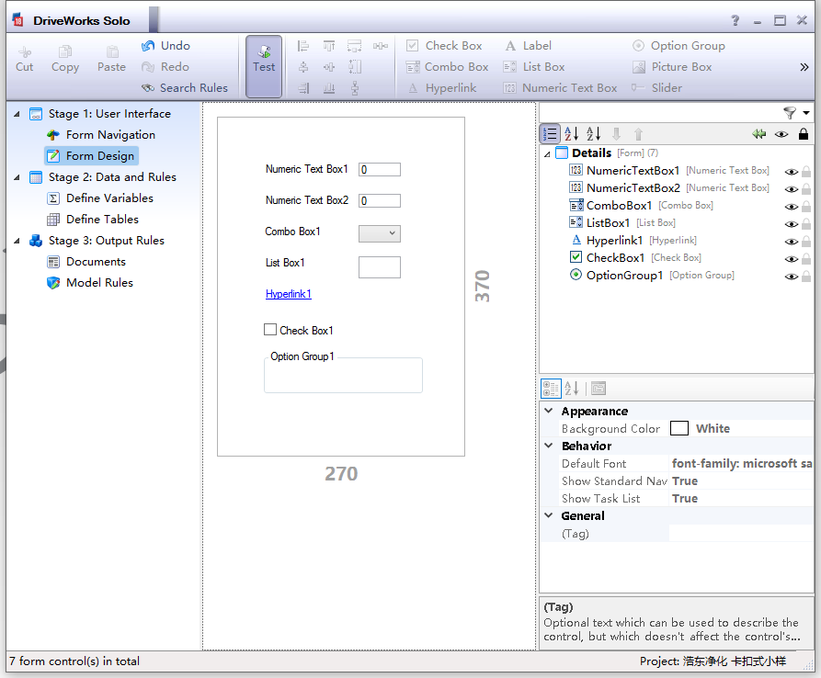Add a Combo Box control
821x678 pixels.
pyautogui.click(x=447, y=67)
